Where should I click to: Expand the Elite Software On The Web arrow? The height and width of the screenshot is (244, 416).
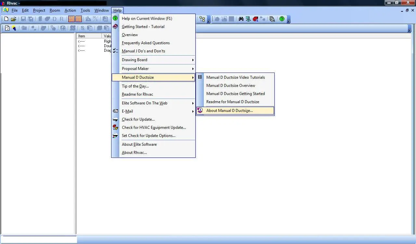click(193, 103)
